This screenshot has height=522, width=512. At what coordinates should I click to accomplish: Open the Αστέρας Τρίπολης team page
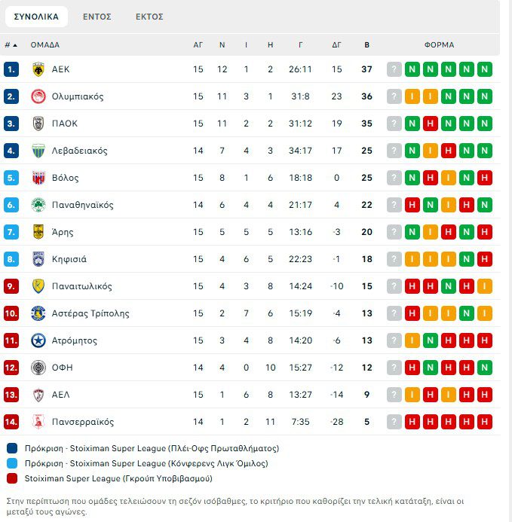click(x=90, y=313)
